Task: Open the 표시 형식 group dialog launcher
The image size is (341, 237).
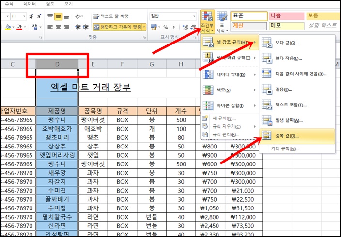Action: (x=195, y=37)
